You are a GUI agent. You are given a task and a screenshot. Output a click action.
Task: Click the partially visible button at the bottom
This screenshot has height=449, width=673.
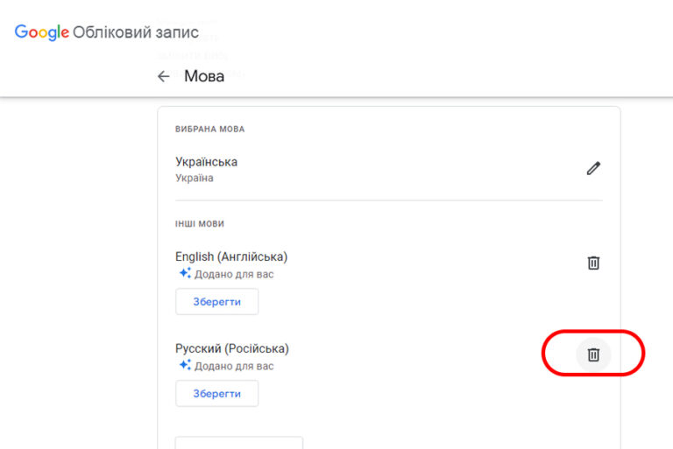[x=239, y=443]
